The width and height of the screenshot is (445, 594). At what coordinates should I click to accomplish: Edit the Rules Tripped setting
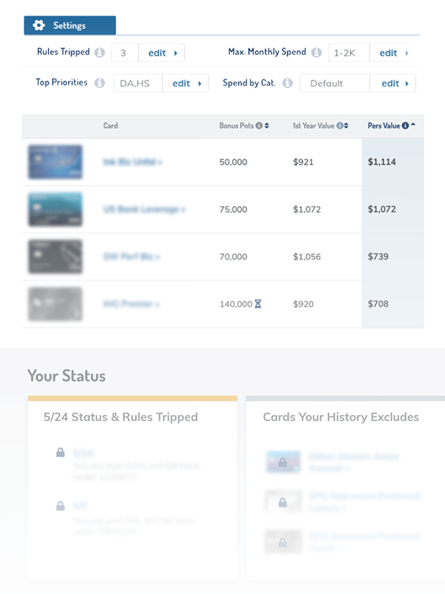[162, 53]
